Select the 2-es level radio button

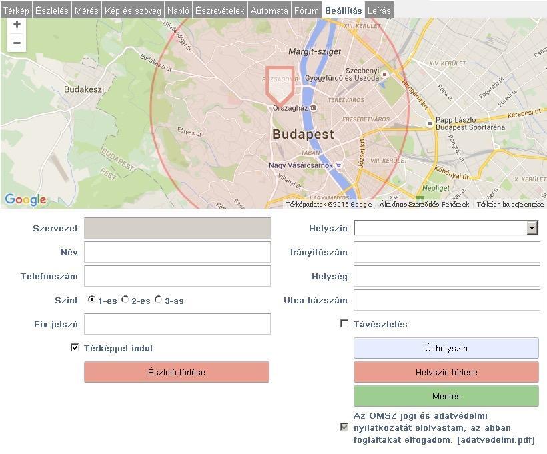(x=125, y=299)
